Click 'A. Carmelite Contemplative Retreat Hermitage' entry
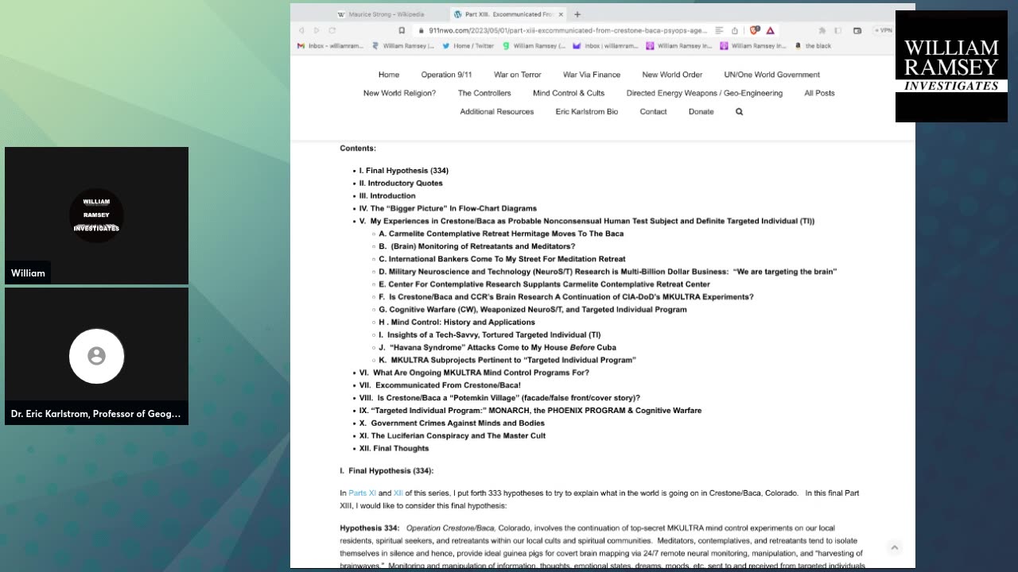This screenshot has width=1018, height=572. (x=501, y=234)
